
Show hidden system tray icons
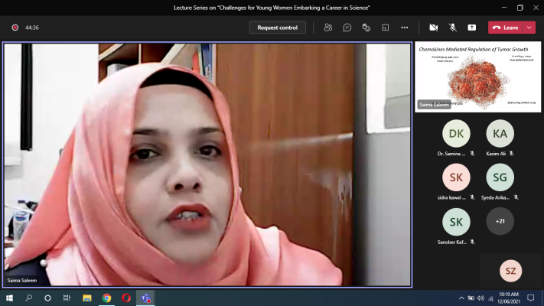[461, 298]
